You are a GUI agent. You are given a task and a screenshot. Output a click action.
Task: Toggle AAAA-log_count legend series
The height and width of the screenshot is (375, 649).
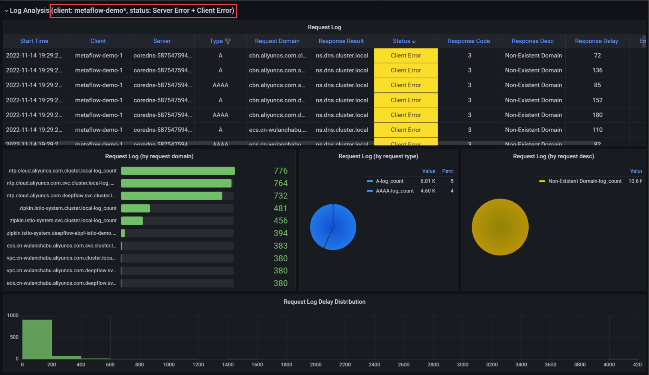[x=395, y=191]
